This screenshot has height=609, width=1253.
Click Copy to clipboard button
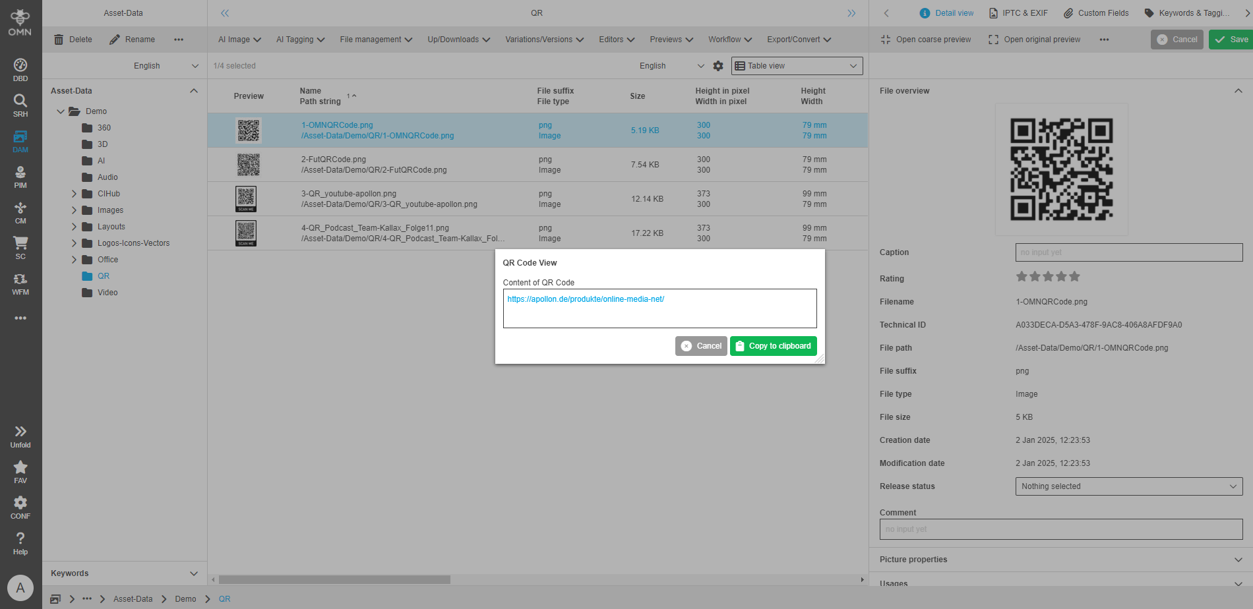click(773, 346)
